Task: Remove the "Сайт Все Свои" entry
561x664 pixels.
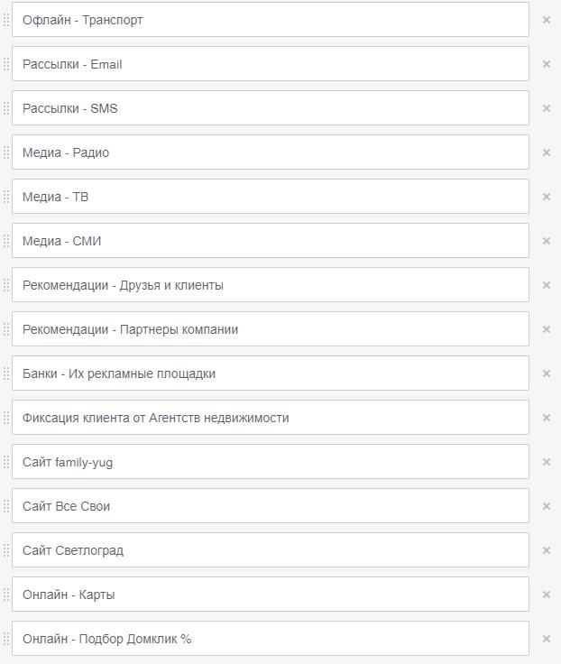Action: click(546, 506)
